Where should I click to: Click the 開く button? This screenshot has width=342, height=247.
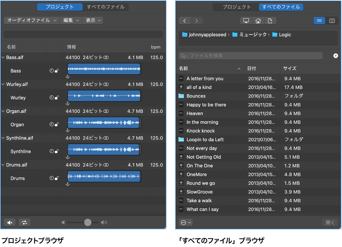point(329,222)
